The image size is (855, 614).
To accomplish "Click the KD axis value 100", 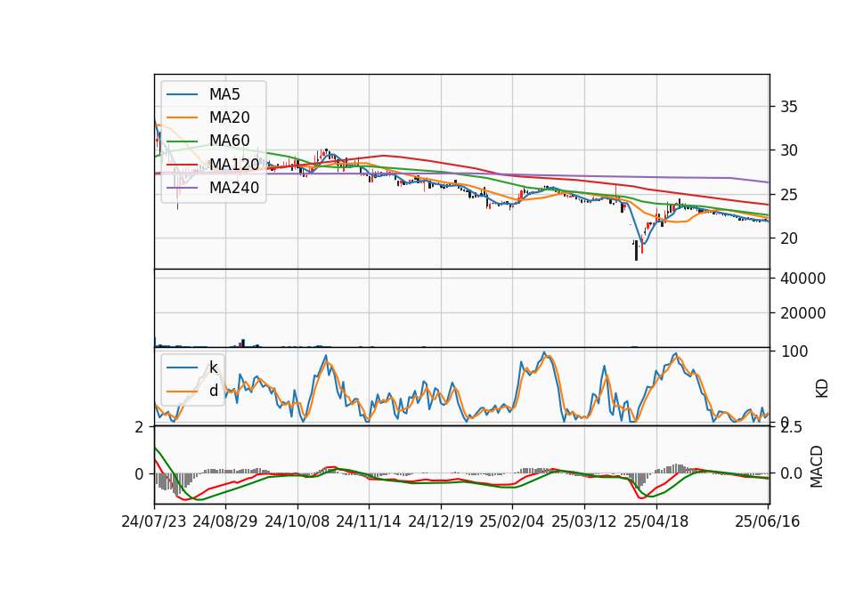I will click(794, 351).
